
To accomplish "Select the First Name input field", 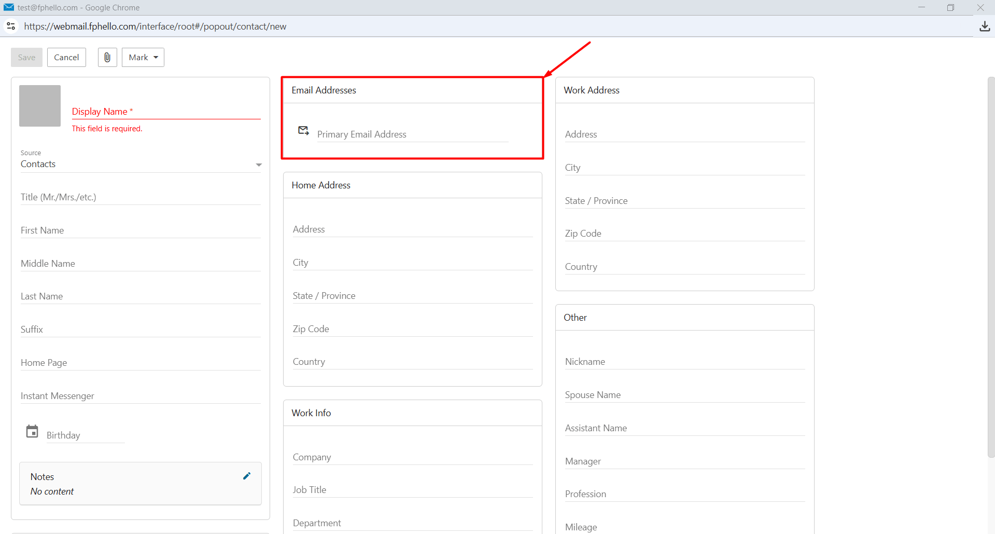I will 141,230.
